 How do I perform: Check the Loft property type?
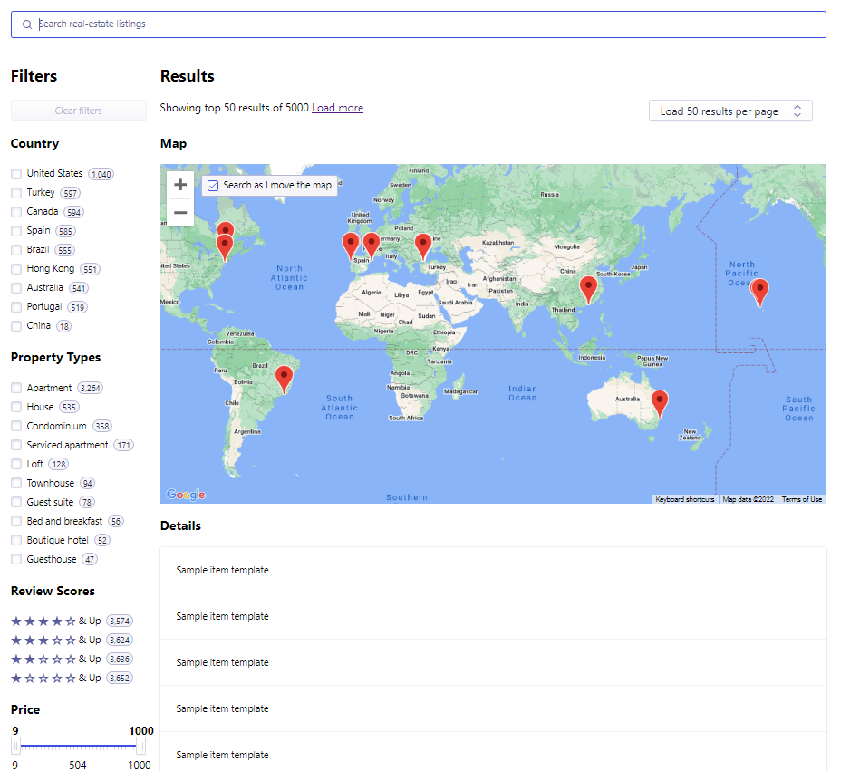click(x=16, y=464)
